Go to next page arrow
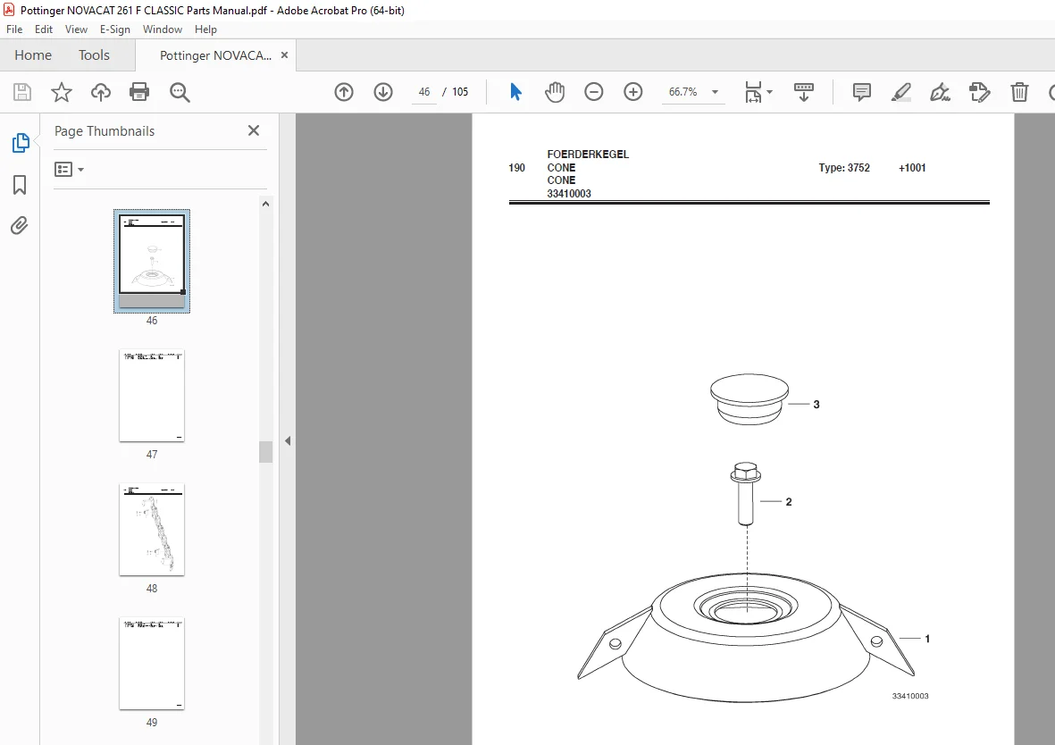Screen dimensions: 1055x745 pyautogui.click(x=383, y=91)
